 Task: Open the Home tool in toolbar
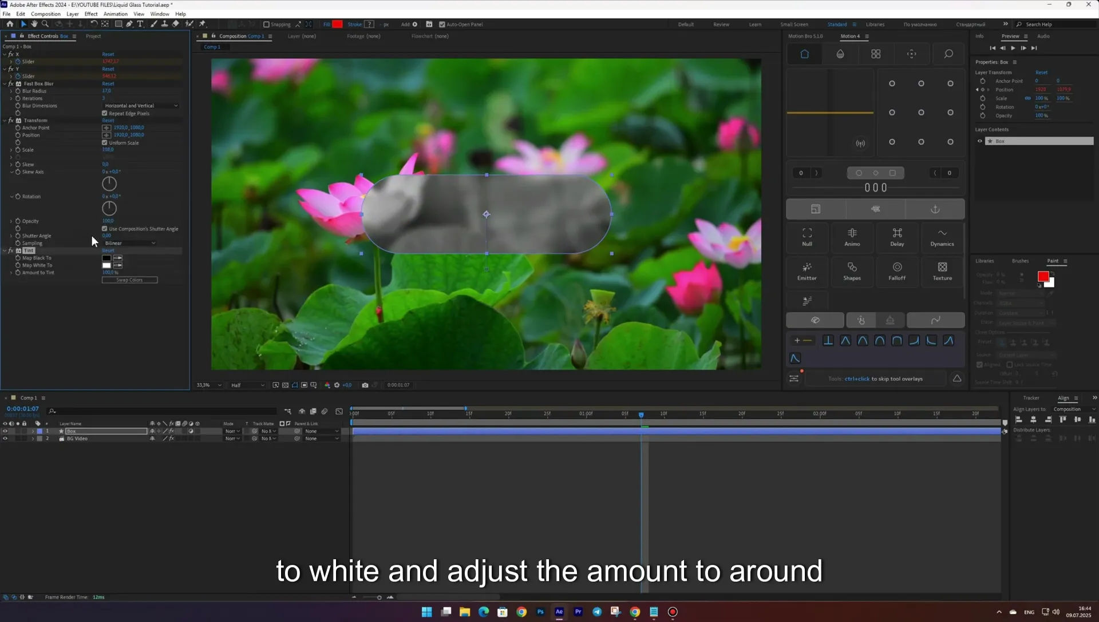10,24
